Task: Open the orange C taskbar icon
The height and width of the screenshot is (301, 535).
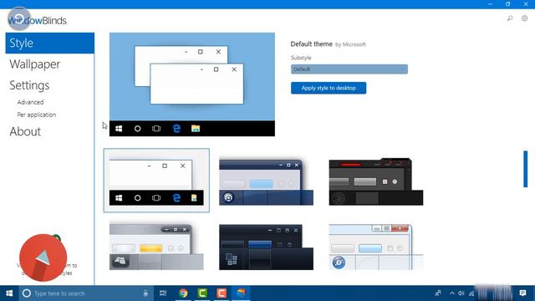Action: point(222,293)
